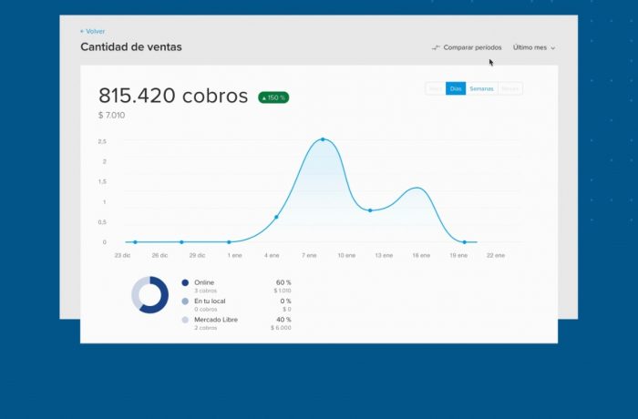Click the 815.420 cobros total
This screenshot has width=638, height=419.
tap(173, 96)
